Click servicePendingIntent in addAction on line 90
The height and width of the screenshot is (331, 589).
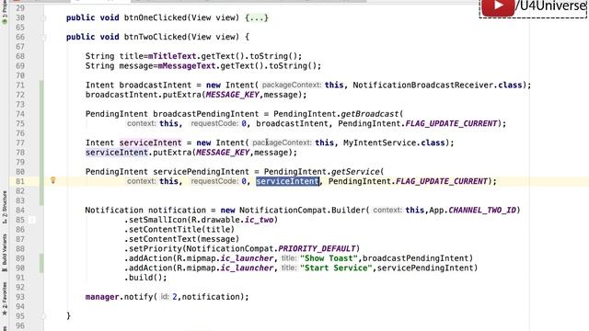pyautogui.click(x=425, y=268)
